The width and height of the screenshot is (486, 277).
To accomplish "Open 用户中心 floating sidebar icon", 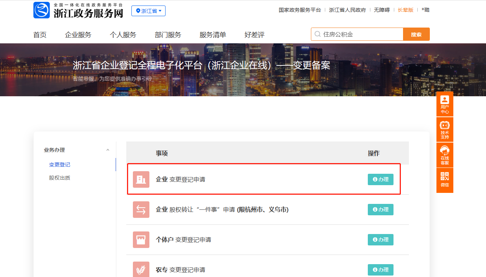I will (445, 104).
